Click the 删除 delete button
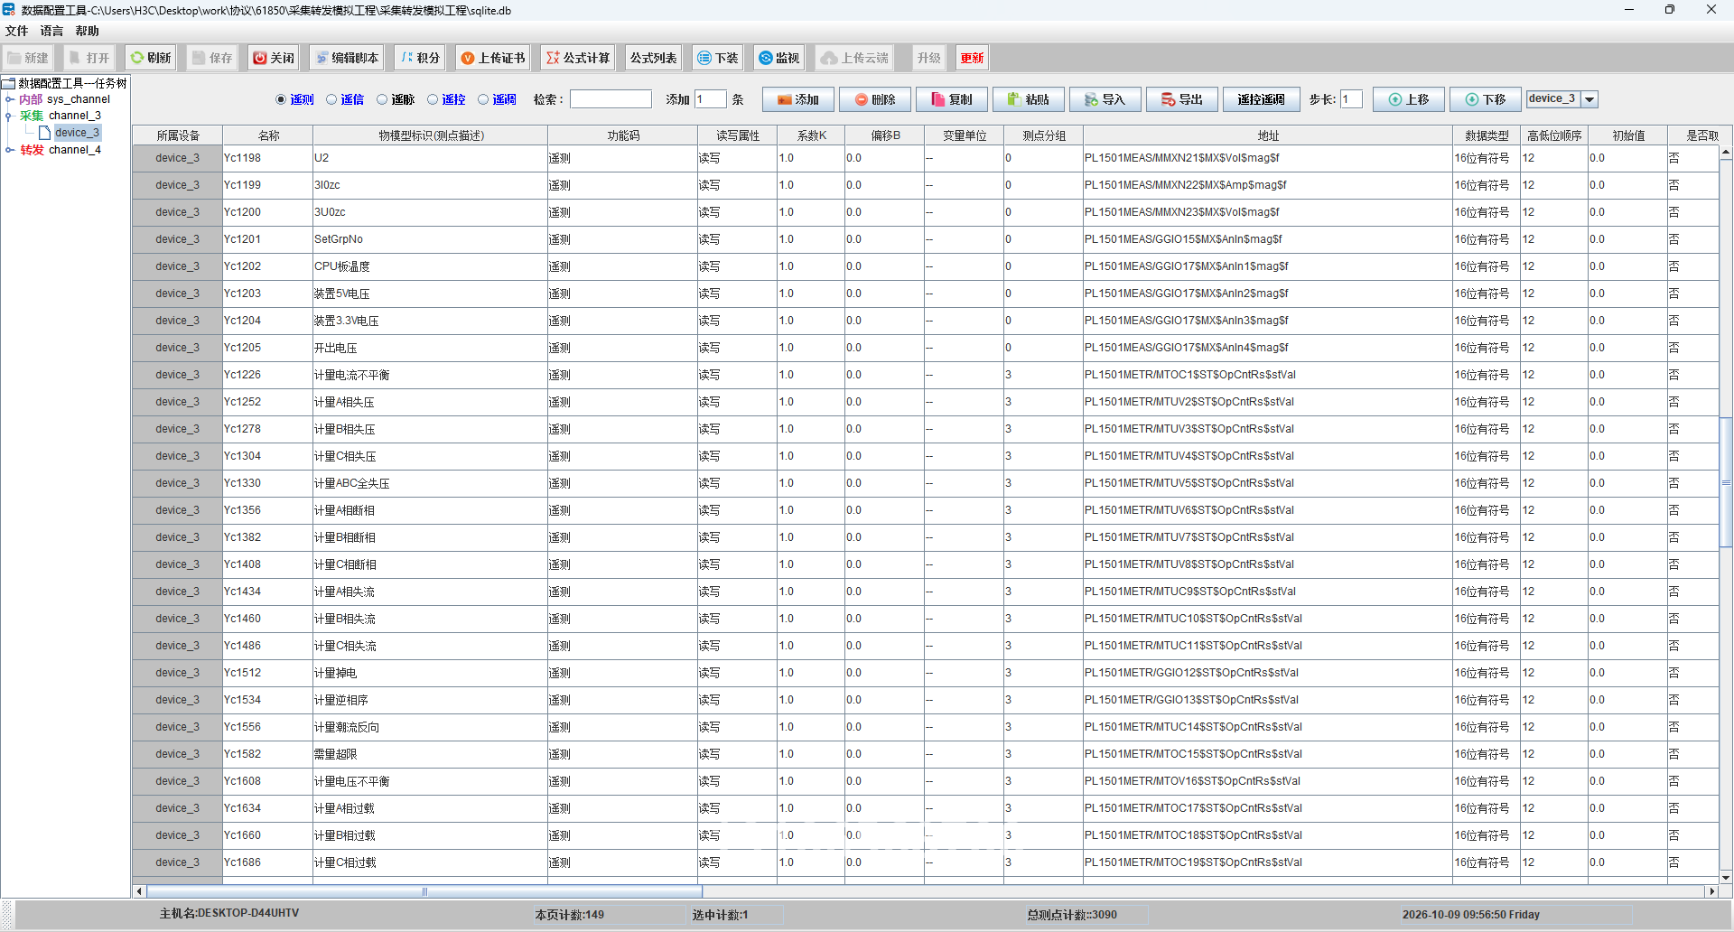1734x932 pixels. pos(875,99)
